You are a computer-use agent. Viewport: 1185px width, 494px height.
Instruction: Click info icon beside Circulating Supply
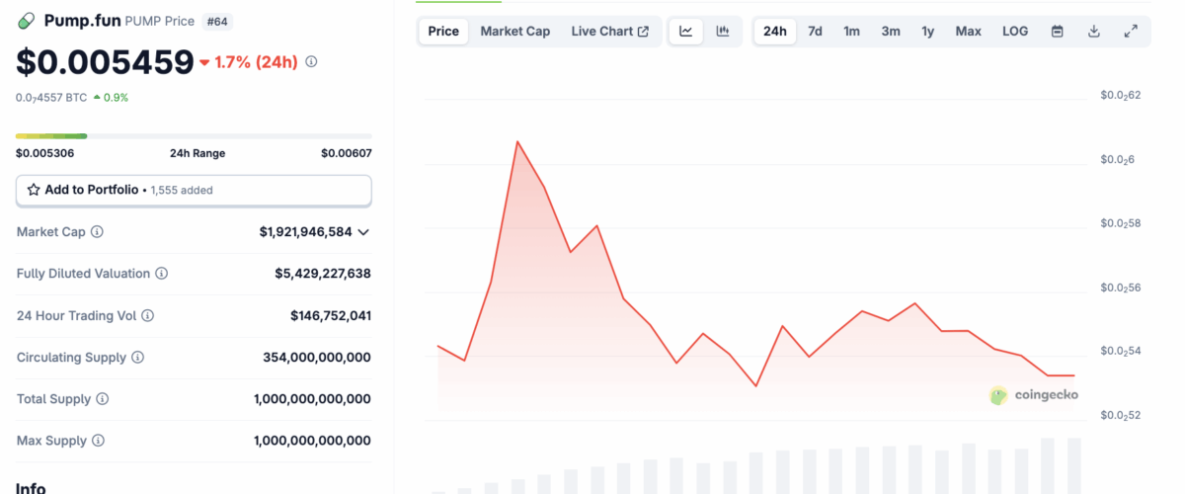(x=137, y=358)
